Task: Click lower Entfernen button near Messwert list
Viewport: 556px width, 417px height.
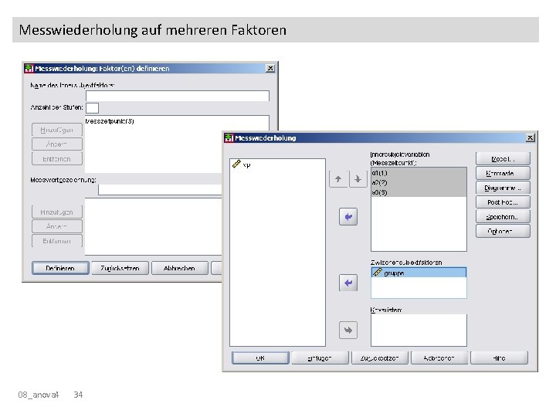Action: click(57, 241)
